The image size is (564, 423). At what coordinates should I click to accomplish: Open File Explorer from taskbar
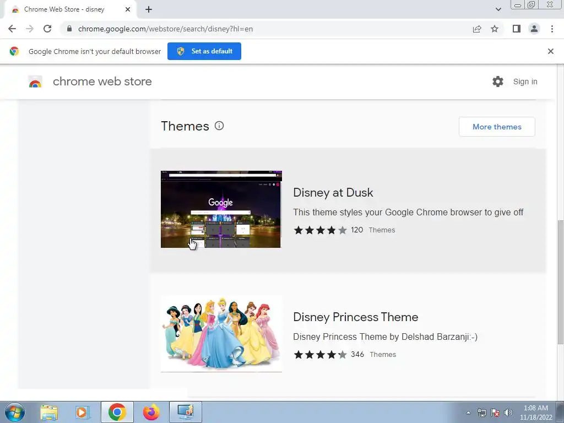(x=49, y=412)
